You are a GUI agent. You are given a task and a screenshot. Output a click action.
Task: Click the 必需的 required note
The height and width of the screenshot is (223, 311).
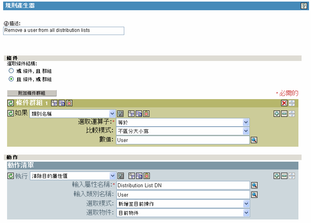tap(287, 93)
